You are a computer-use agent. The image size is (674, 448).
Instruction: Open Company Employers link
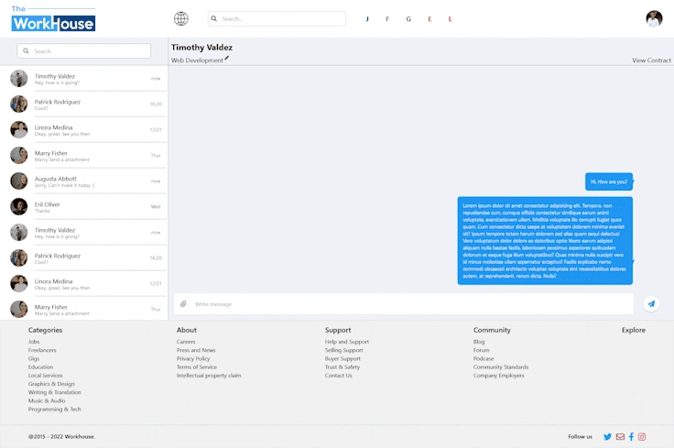pos(498,376)
